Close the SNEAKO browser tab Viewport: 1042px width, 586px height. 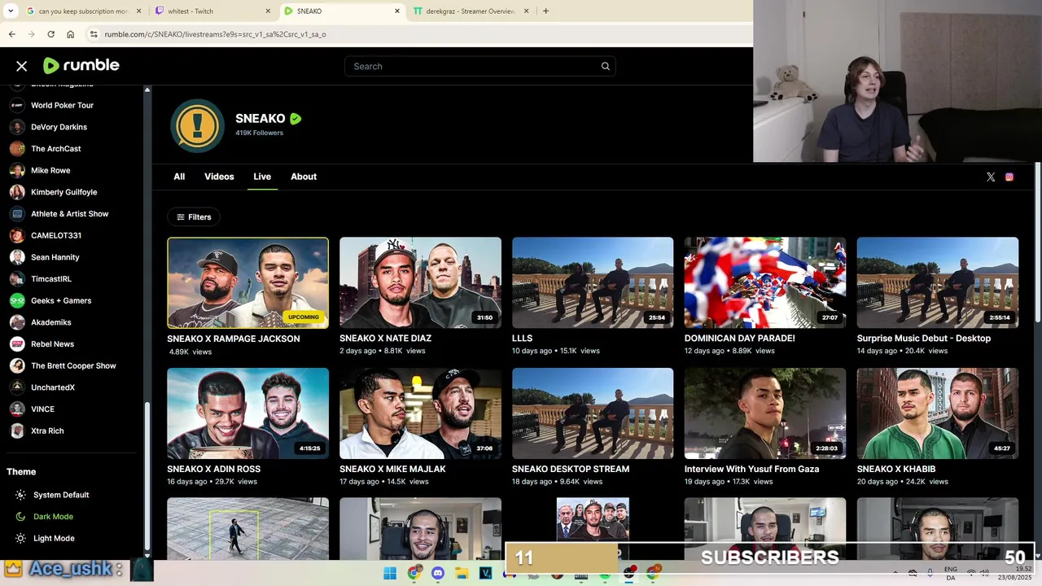coord(397,11)
